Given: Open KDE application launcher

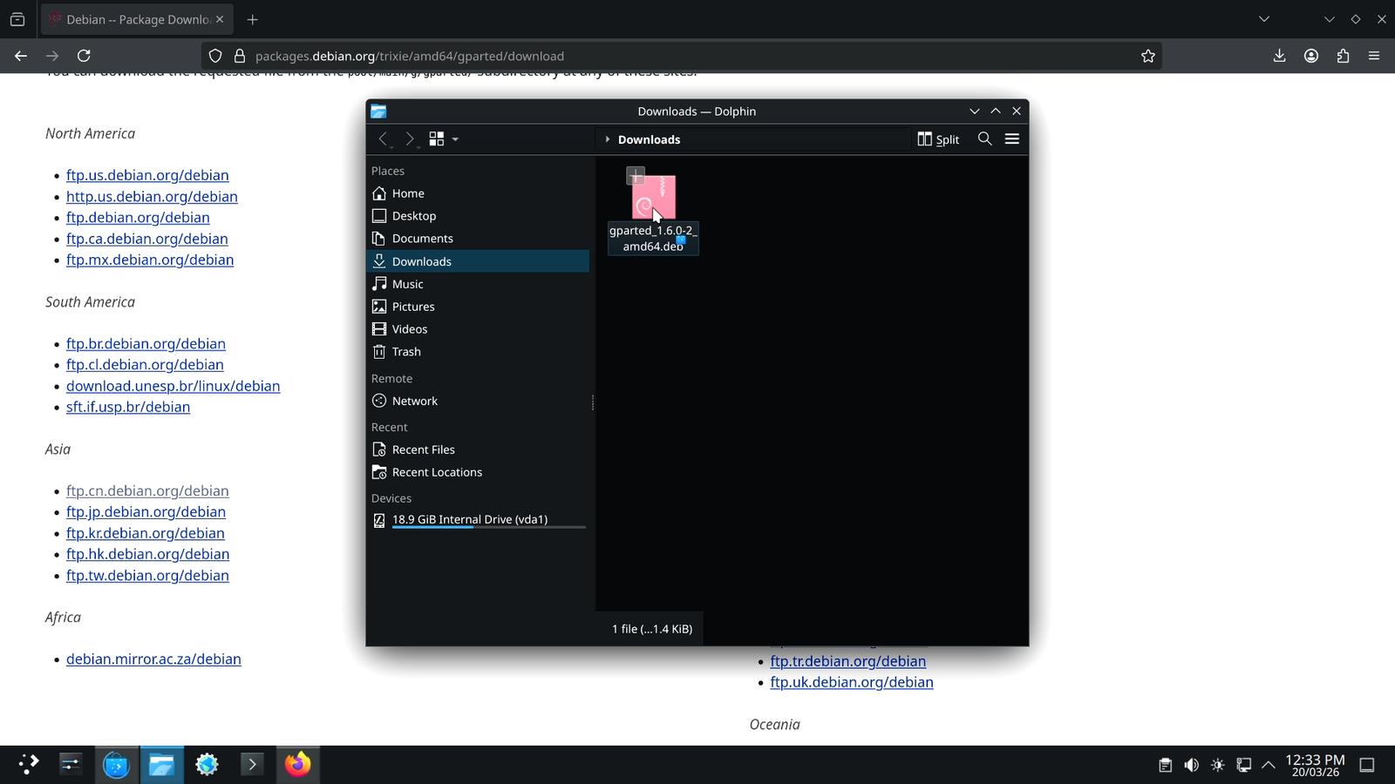Looking at the screenshot, I should pyautogui.click(x=28, y=765).
